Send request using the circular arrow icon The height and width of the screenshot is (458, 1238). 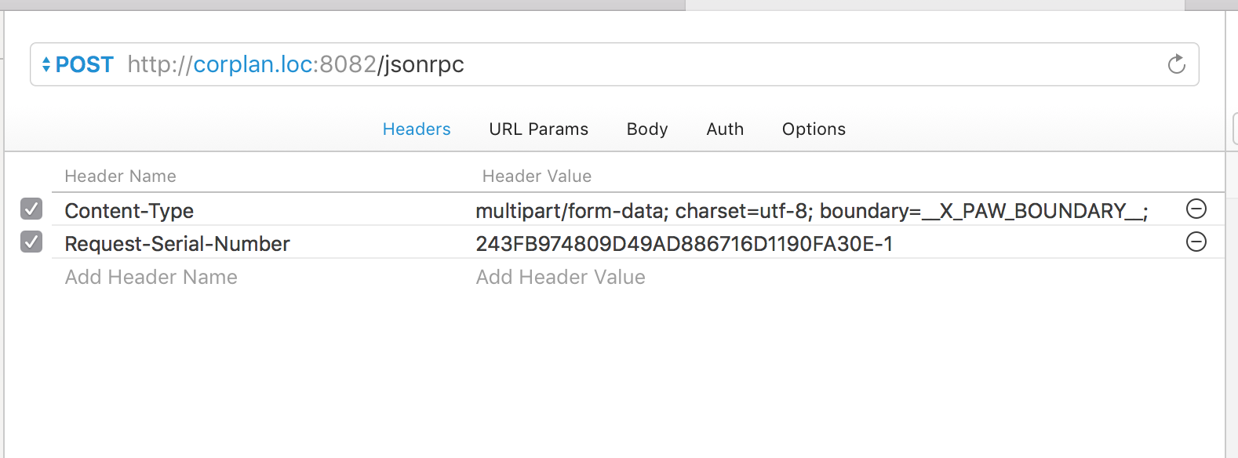tap(1176, 64)
